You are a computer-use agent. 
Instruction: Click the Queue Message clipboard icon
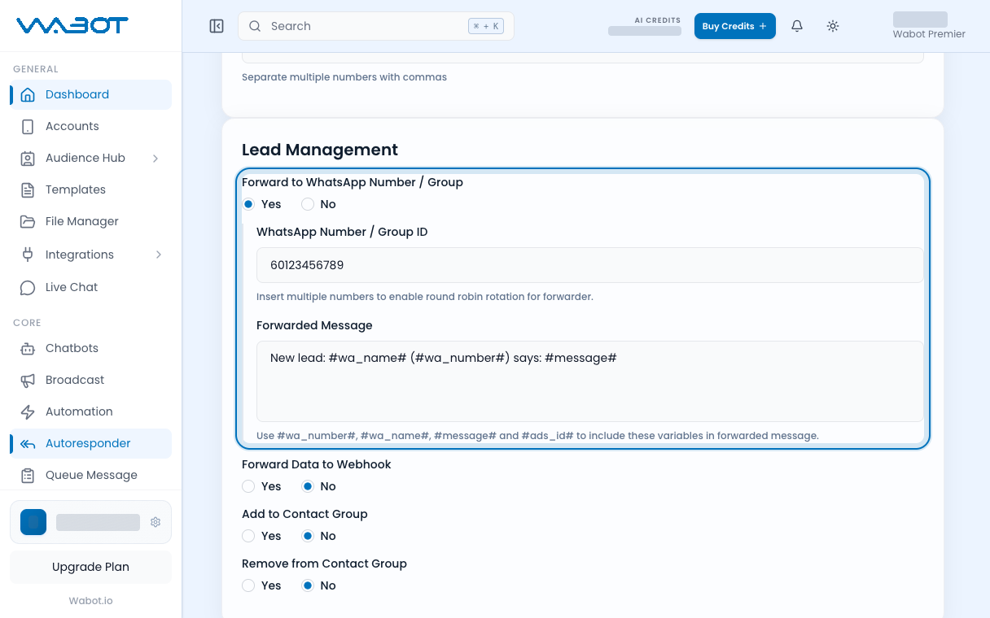pos(28,475)
